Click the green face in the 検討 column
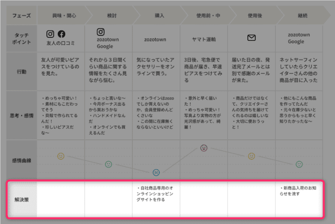 coord(109,164)
